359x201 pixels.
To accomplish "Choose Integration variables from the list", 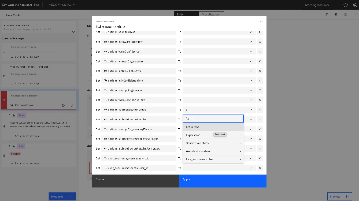I will point(213,159).
